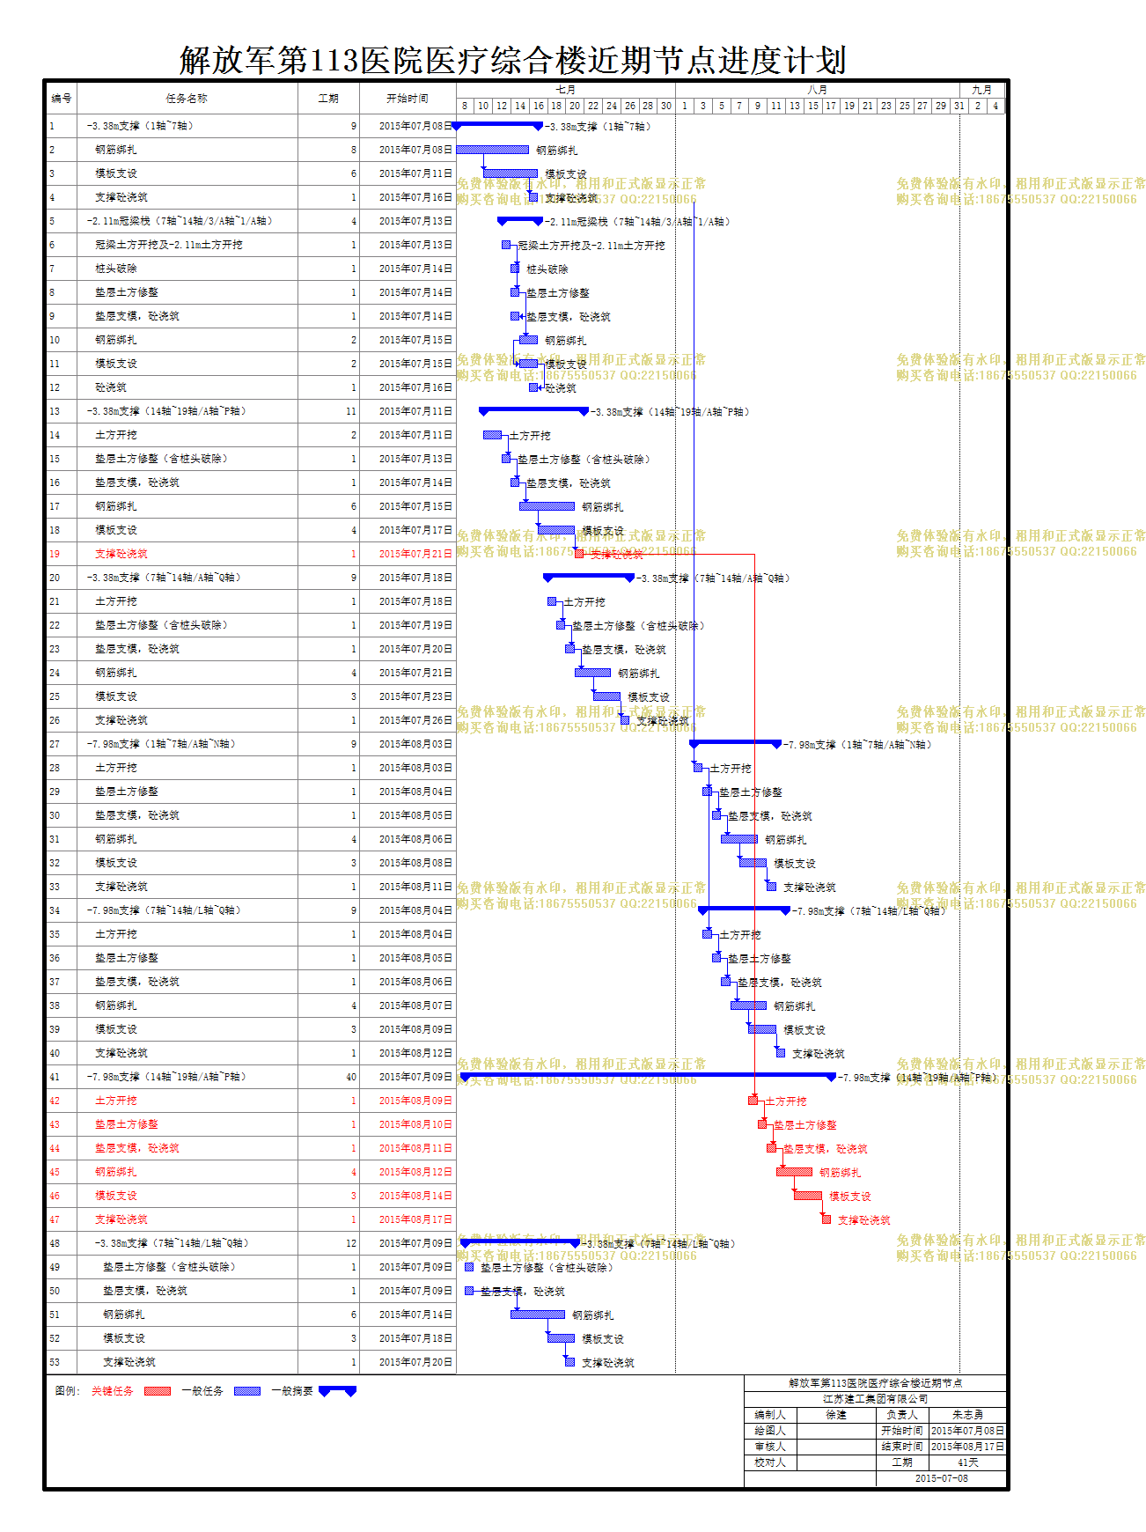The height and width of the screenshot is (1532, 1146).
Task: Select the chart title 解放军第113医院医疗综合楼近期节点进度计划
Action: point(512,60)
